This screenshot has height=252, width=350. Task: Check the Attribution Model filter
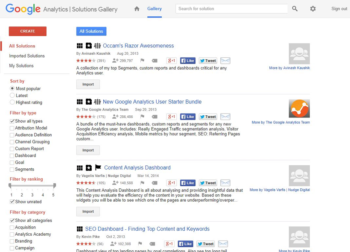(12, 128)
